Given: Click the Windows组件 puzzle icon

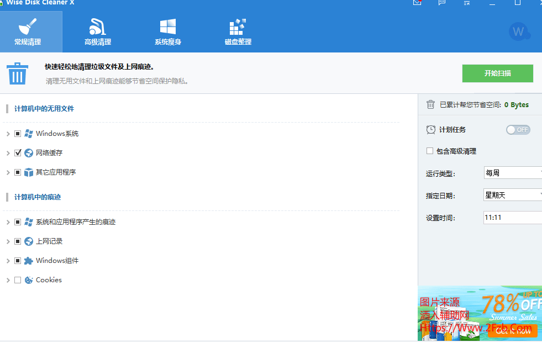Looking at the screenshot, I should pyautogui.click(x=29, y=261).
